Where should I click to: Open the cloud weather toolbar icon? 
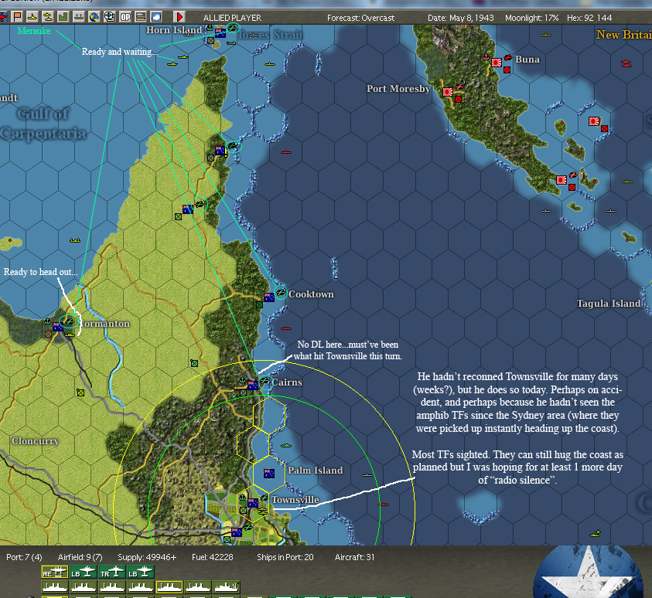[156, 17]
